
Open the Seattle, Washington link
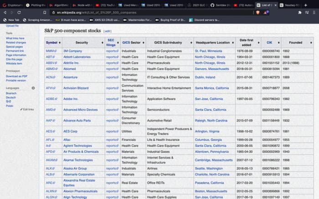(x=209, y=169)
